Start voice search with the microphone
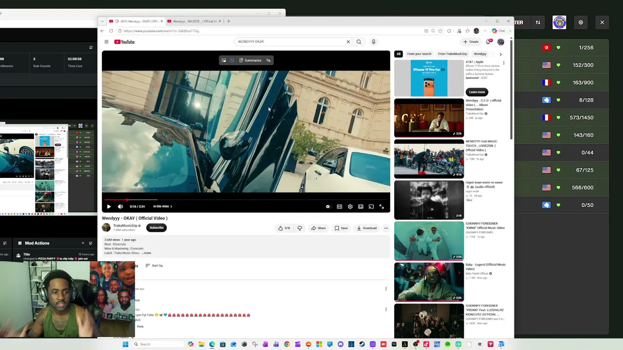623x350 pixels. [373, 42]
